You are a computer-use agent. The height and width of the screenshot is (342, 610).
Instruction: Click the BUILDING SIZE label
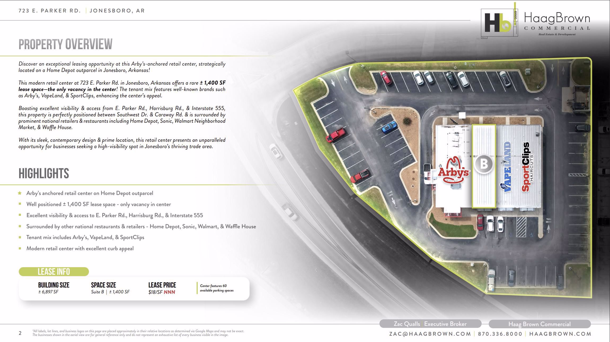[54, 285]
